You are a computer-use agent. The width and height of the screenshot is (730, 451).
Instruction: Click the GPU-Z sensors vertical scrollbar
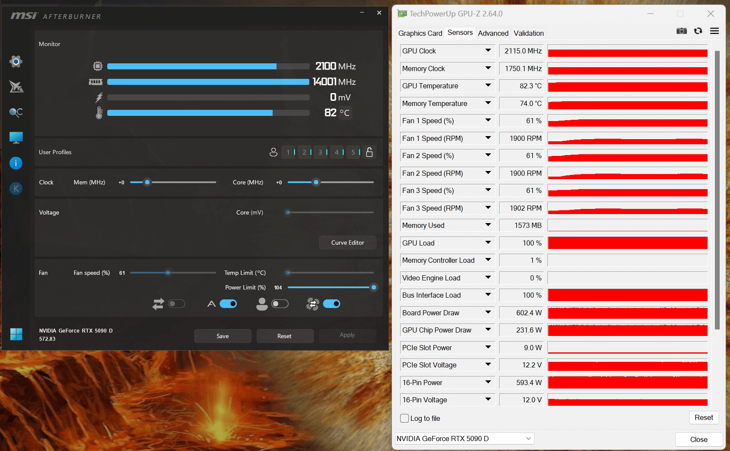pos(717,190)
